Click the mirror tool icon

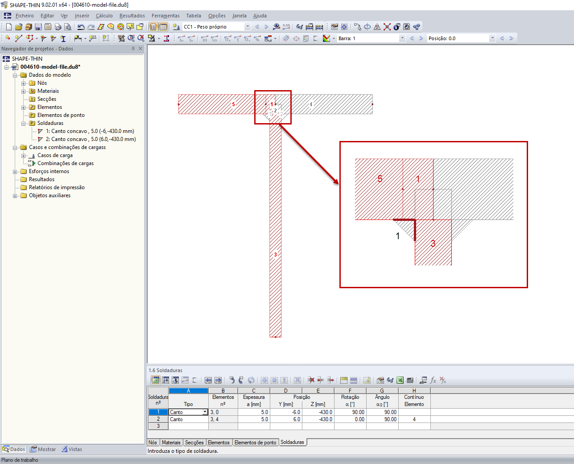click(377, 27)
